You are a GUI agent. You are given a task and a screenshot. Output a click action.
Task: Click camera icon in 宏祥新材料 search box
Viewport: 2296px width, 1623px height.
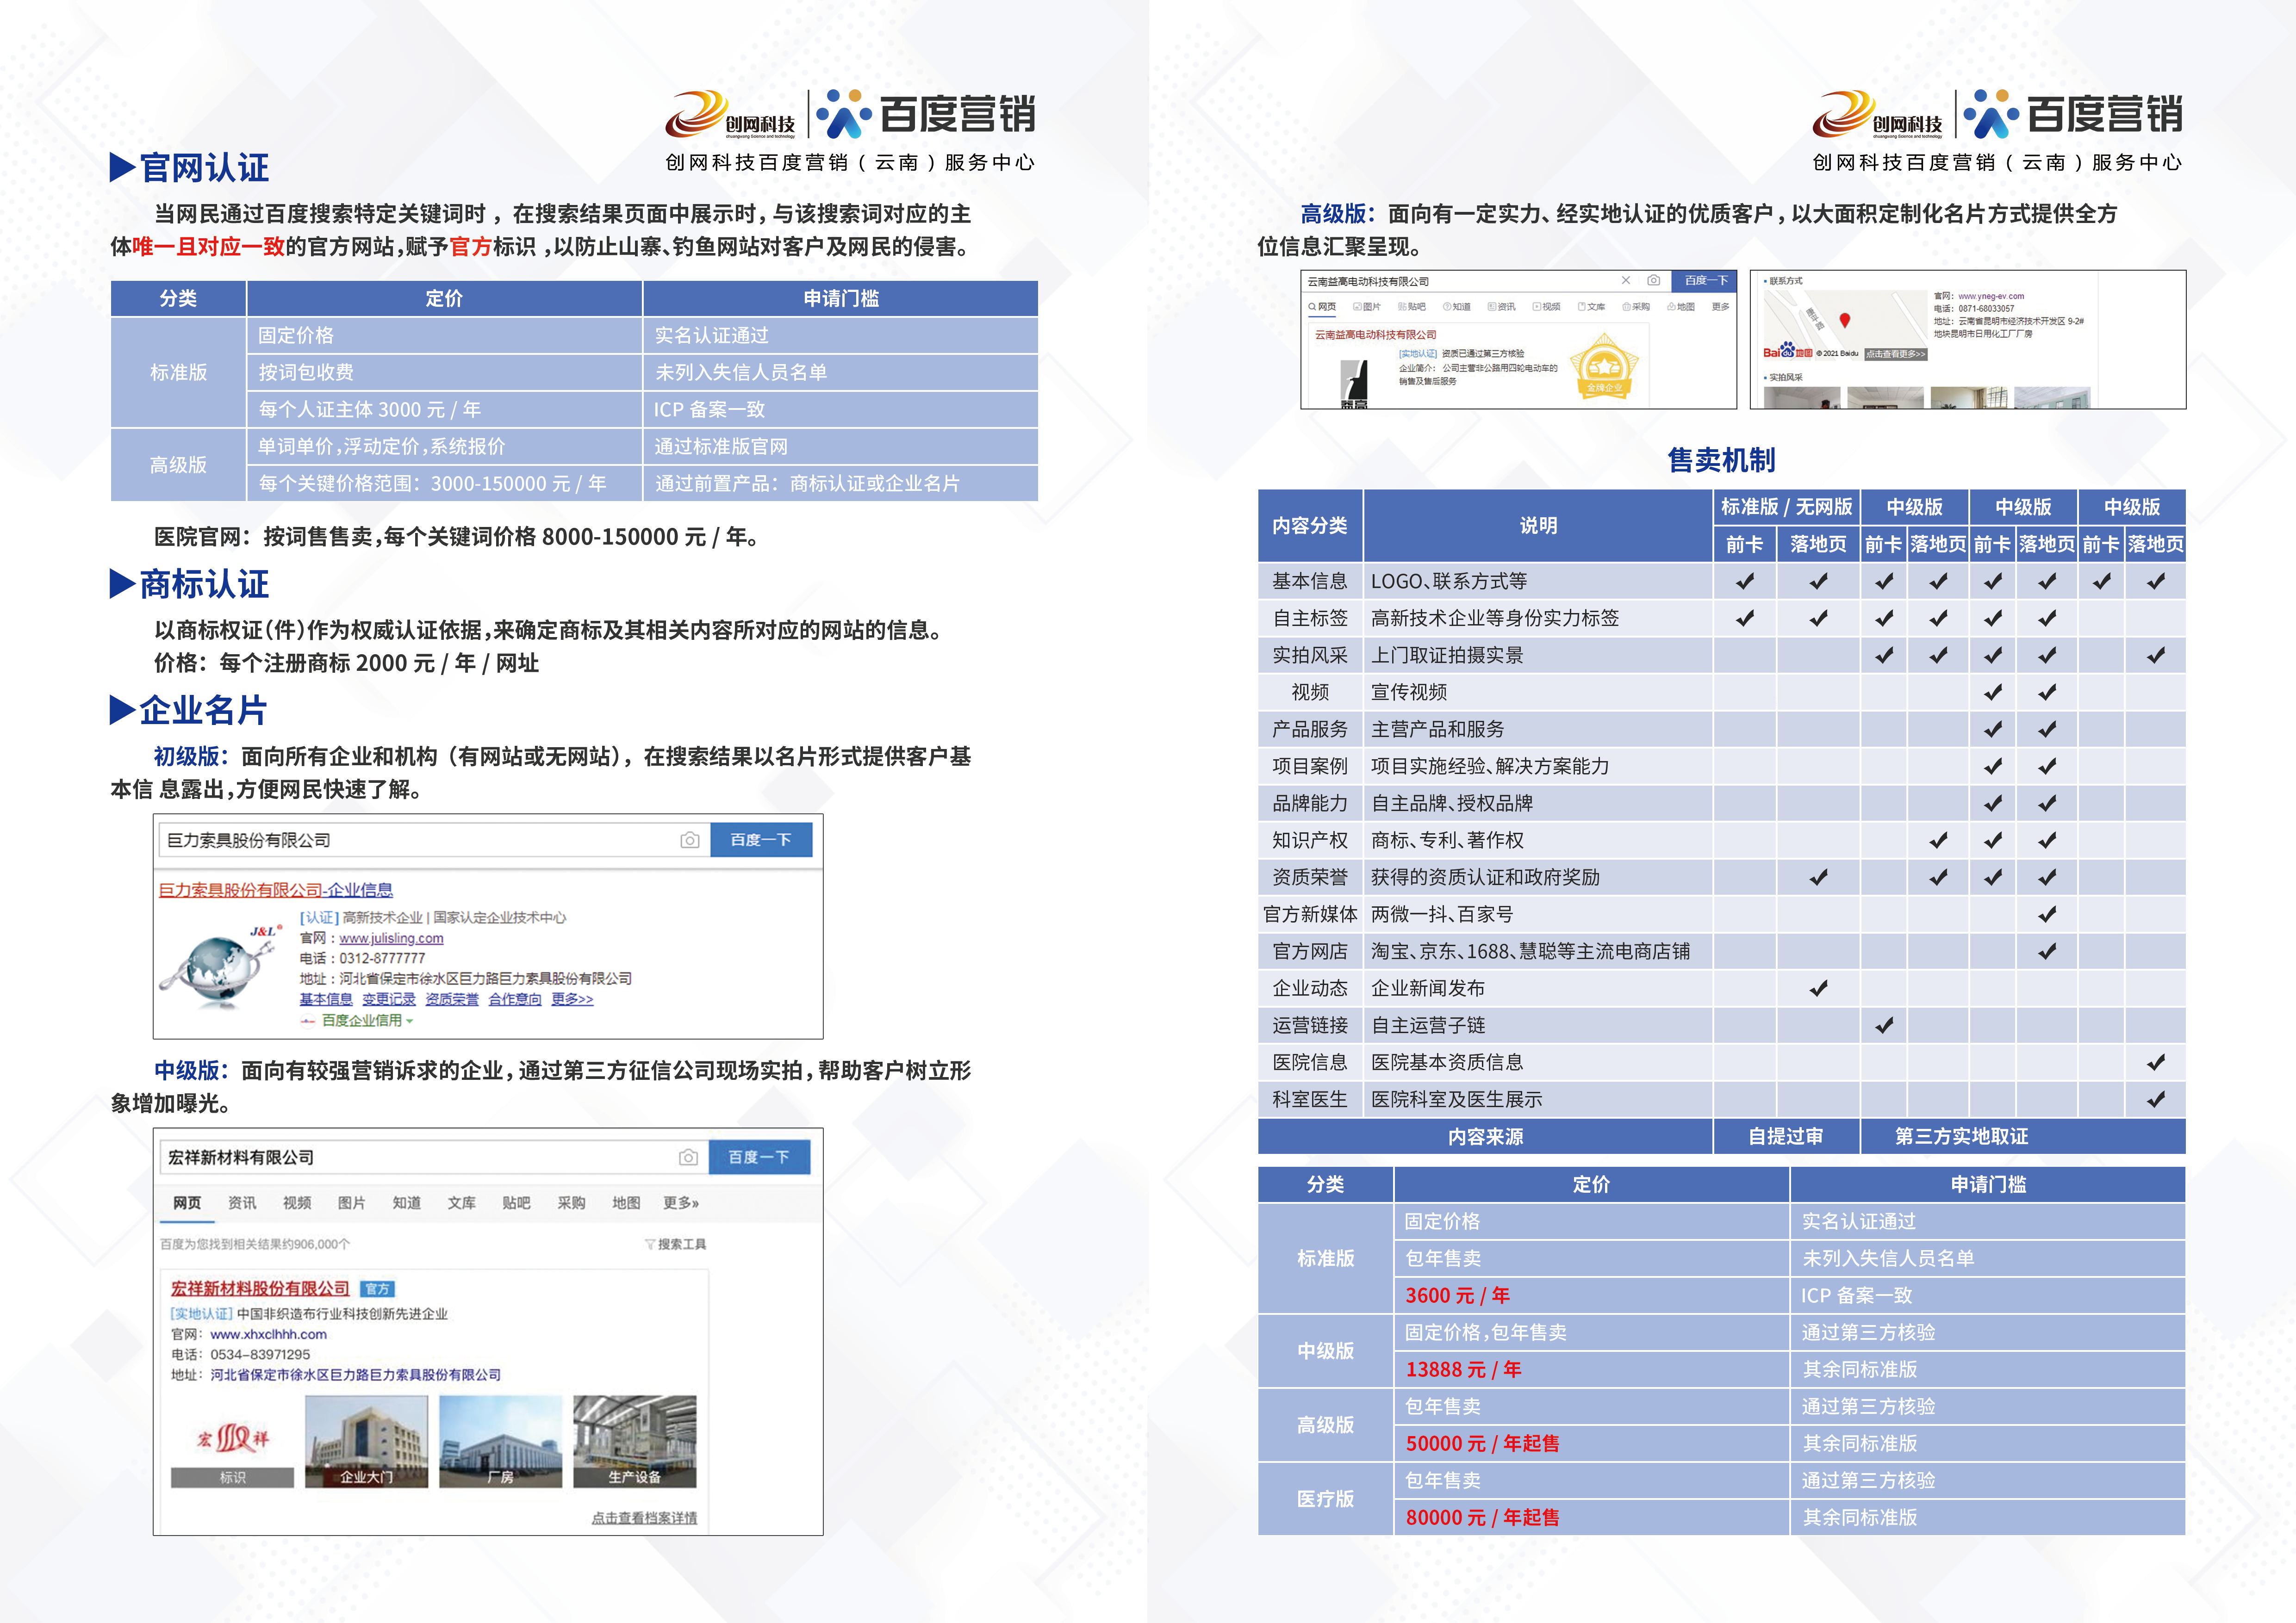(688, 1157)
